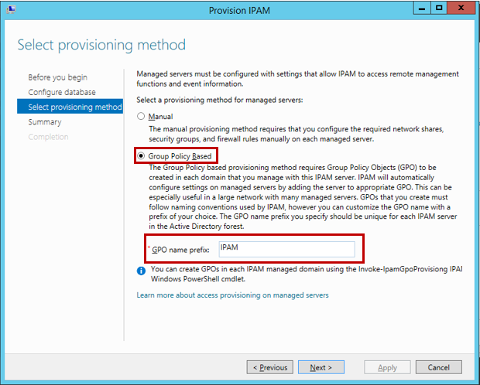Open Learn more about access provisioning link

[x=232, y=295]
